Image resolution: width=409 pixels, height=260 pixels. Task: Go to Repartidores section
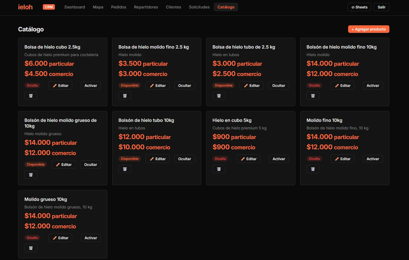coord(146,7)
